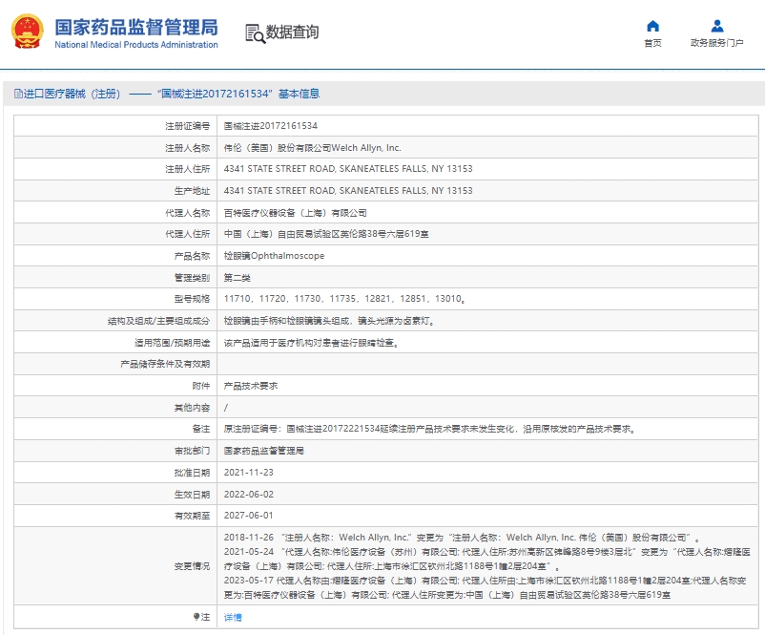The image size is (765, 635).
Task: Click the attachment 产品技术要求 value
Action: pos(250,386)
